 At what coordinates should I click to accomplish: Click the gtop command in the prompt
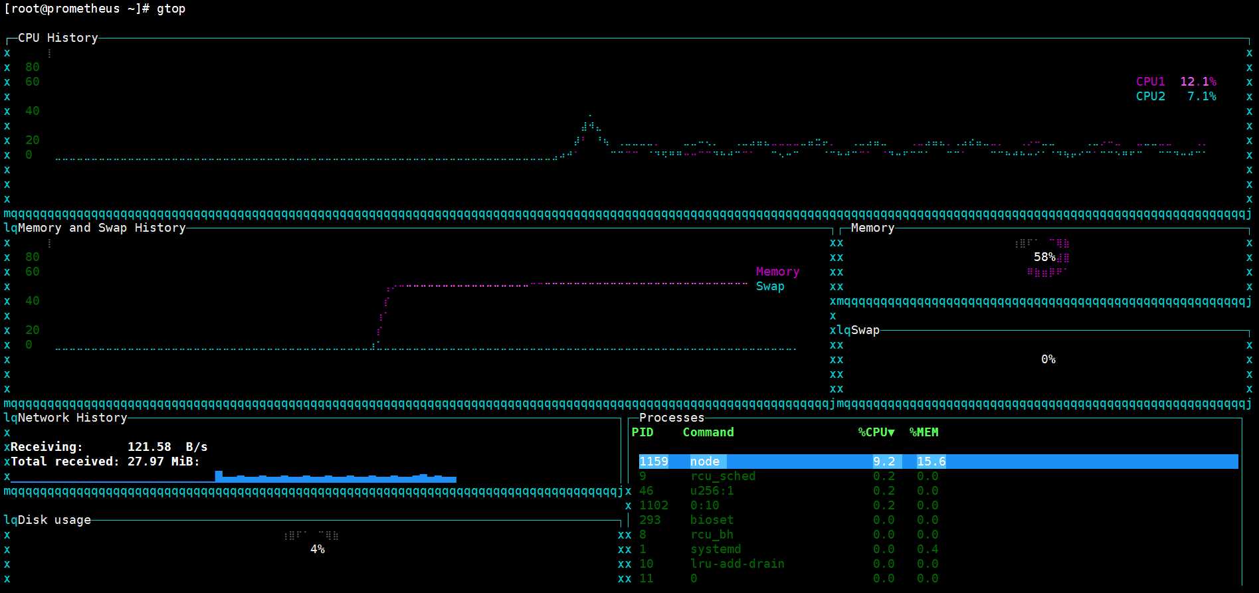171,9
